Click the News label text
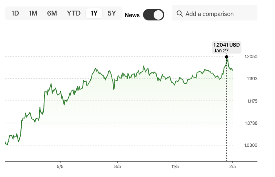This screenshot has width=275, height=177. (x=132, y=15)
